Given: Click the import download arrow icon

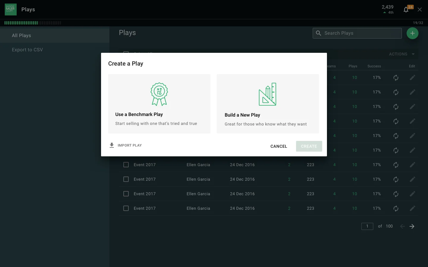Looking at the screenshot, I should 112,145.
